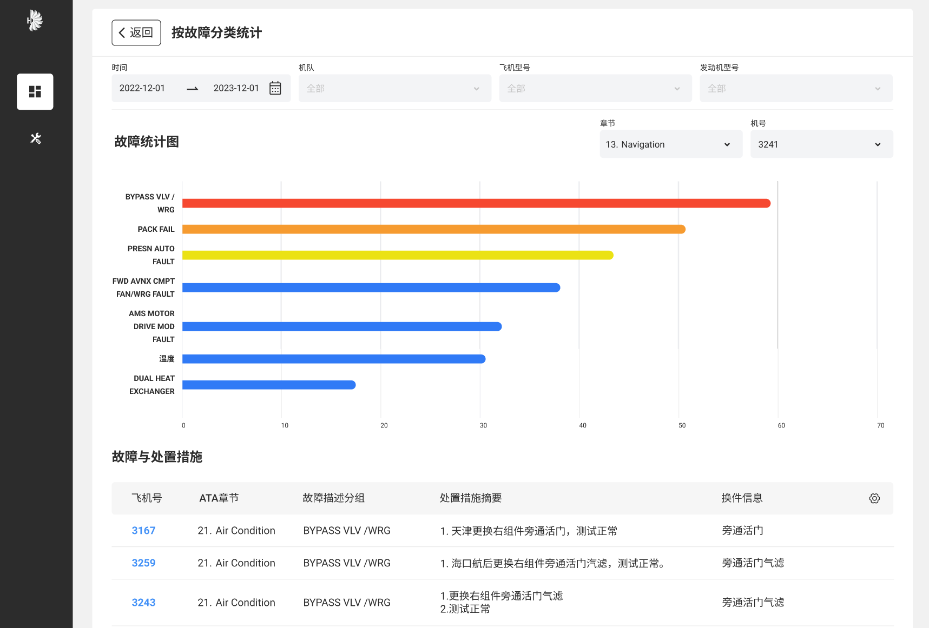
Task: Open aircraft number 3167 link
Action: pos(143,531)
